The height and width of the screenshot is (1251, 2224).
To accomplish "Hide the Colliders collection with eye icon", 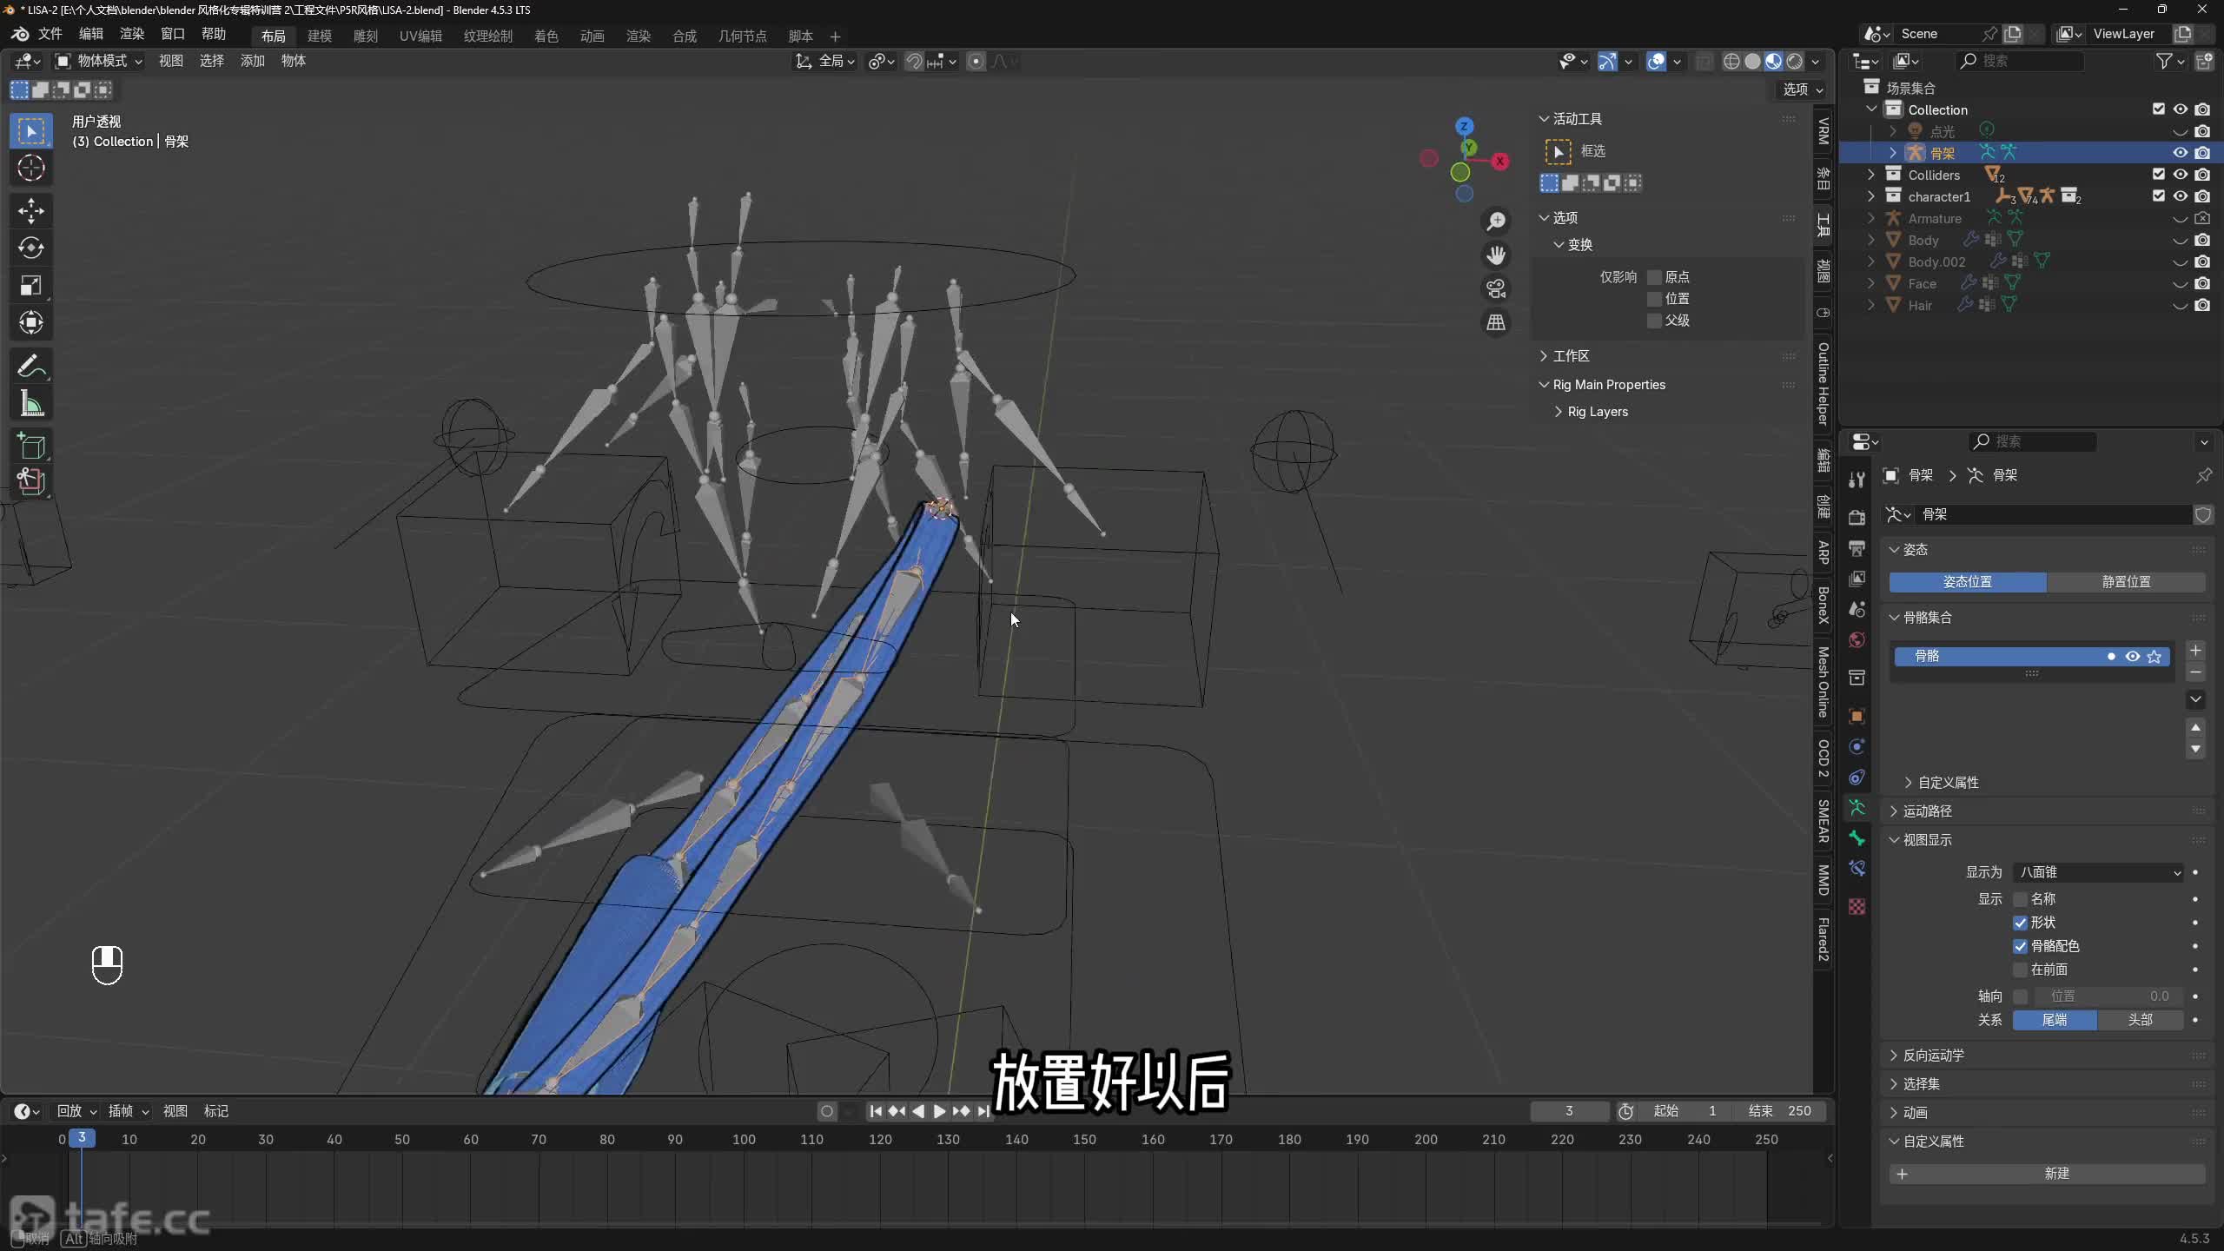I will tap(2180, 175).
